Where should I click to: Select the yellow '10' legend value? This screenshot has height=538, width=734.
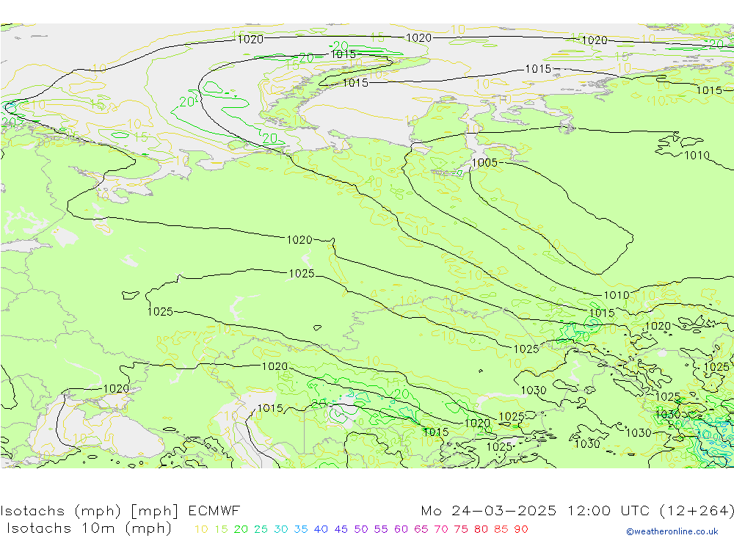[x=201, y=529]
